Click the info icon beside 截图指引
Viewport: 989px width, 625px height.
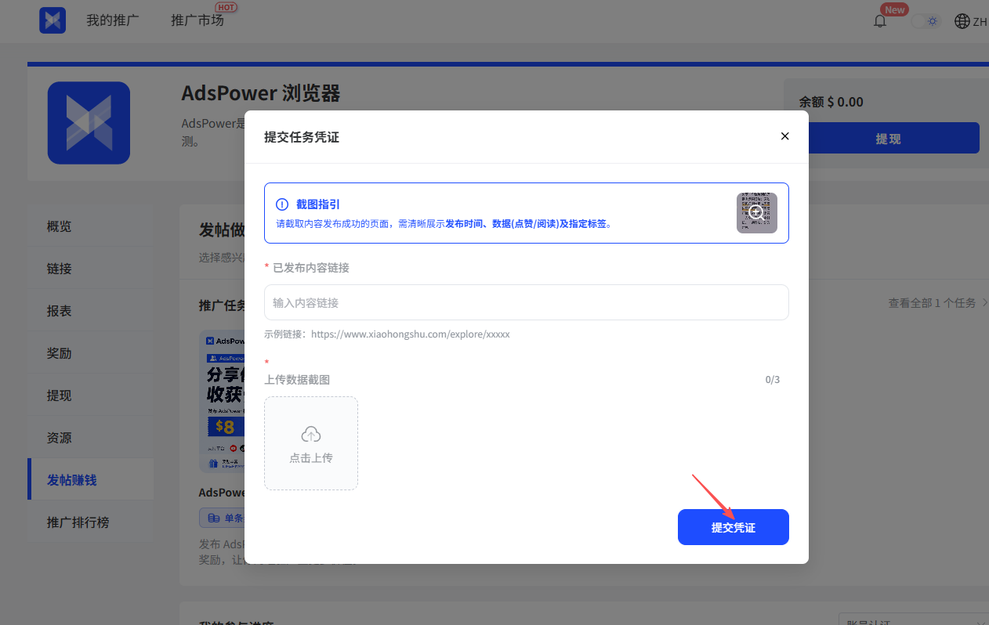click(282, 204)
